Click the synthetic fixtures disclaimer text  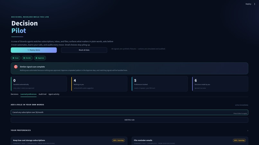point(138,49)
